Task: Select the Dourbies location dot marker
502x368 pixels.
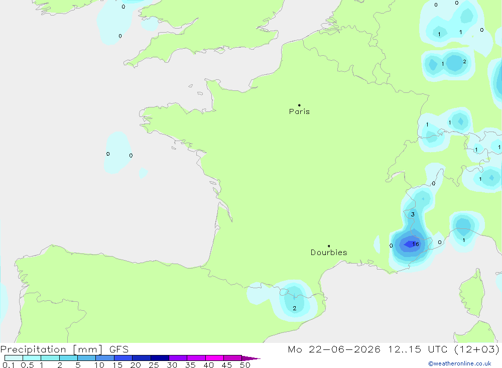Action: tap(329, 246)
